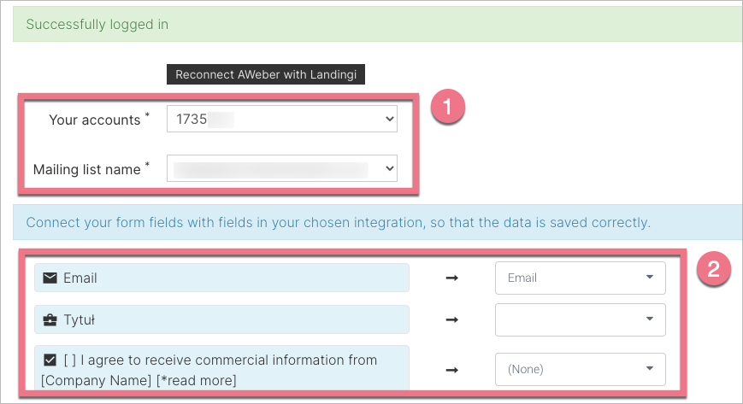Expand the empty dropdown for Tytuł

click(580, 320)
